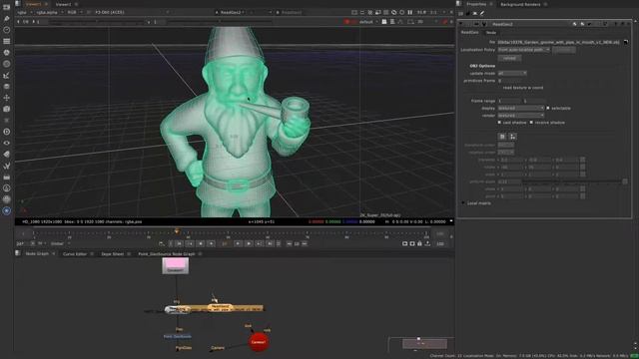Open the update mode dropdown

(512, 73)
